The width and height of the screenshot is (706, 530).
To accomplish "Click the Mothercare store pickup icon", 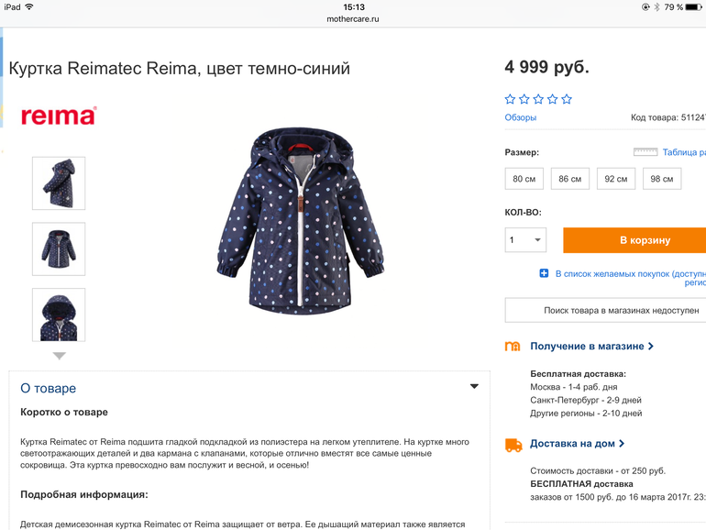I will [x=513, y=346].
